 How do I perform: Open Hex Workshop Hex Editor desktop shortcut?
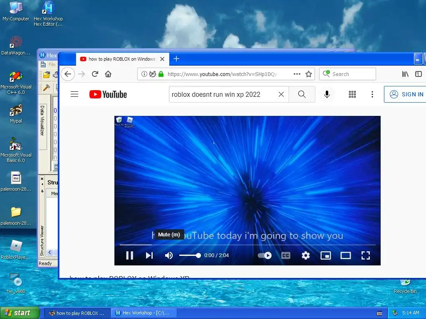coord(48,14)
